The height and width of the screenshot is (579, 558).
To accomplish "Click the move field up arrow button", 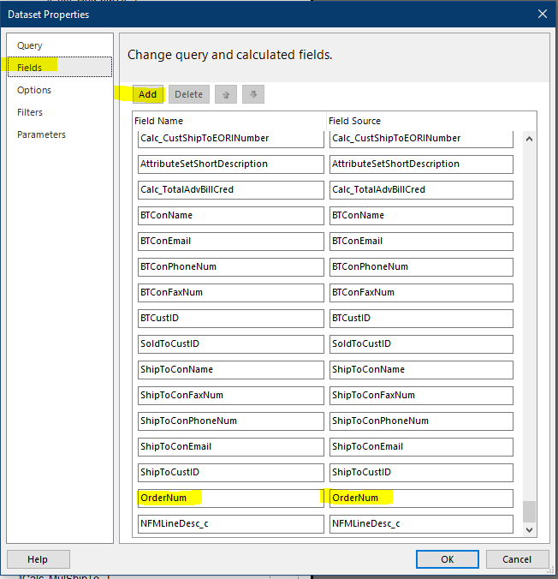I will pyautogui.click(x=226, y=94).
